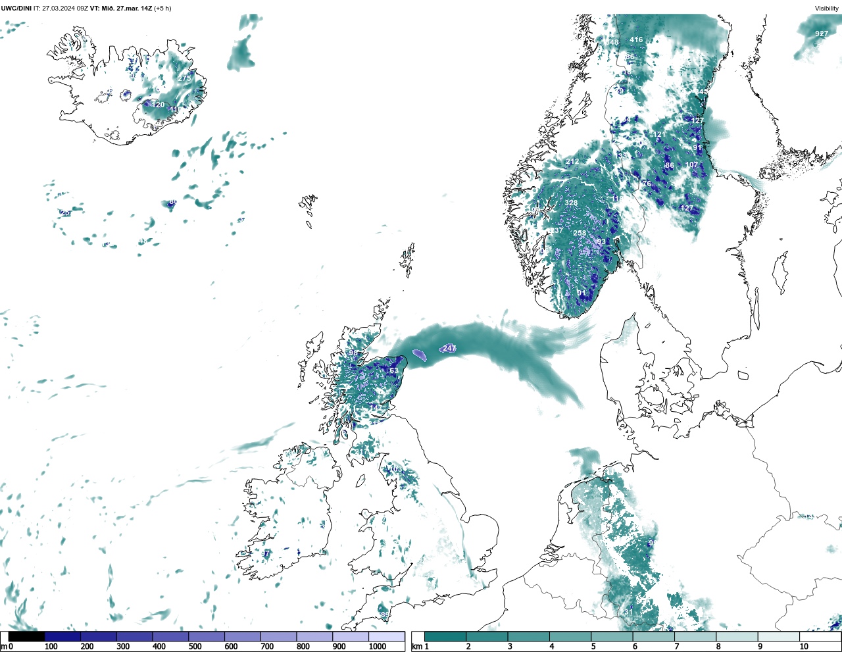
Task: Click the '258' value over southern Norway
Action: [x=580, y=234]
